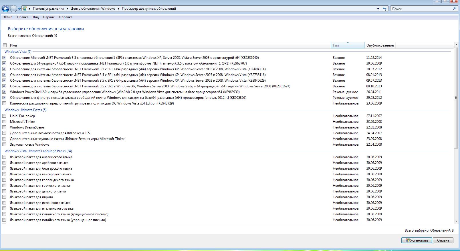Sort list by the Имя column header
The width and height of the screenshot is (460, 251).
[x=169, y=45]
